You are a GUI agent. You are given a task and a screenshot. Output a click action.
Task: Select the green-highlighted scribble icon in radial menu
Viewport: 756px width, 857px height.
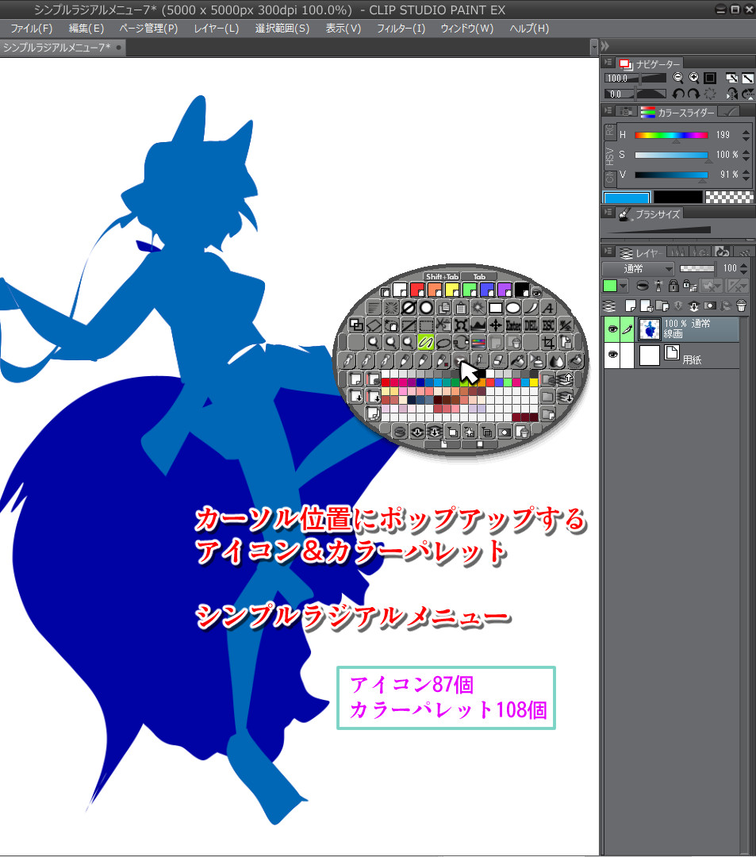point(427,343)
